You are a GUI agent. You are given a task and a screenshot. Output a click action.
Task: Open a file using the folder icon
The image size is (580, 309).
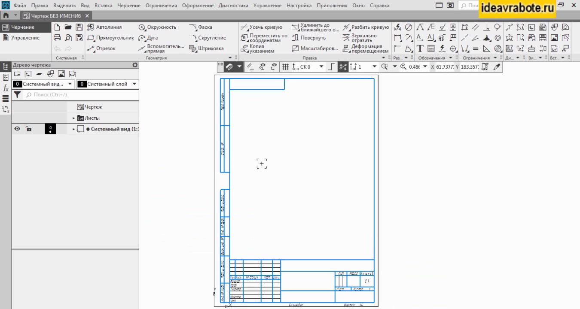68,27
